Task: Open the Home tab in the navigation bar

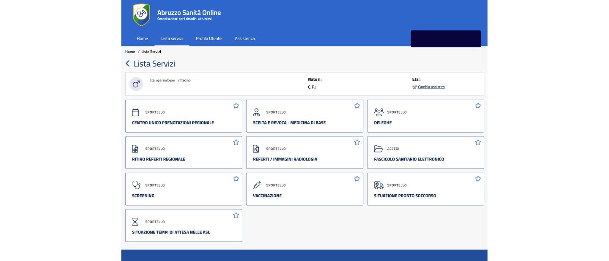Action: [x=142, y=38]
